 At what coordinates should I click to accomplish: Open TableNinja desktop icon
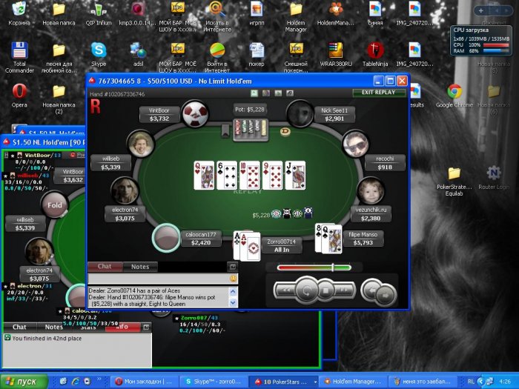tap(375, 54)
